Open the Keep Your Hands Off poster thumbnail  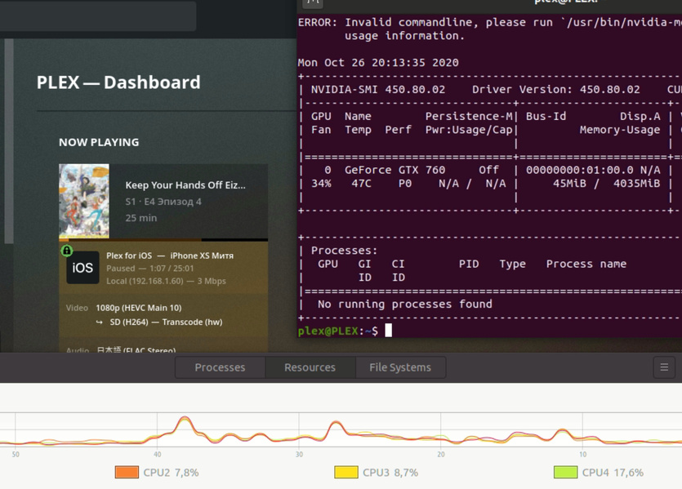(84, 201)
